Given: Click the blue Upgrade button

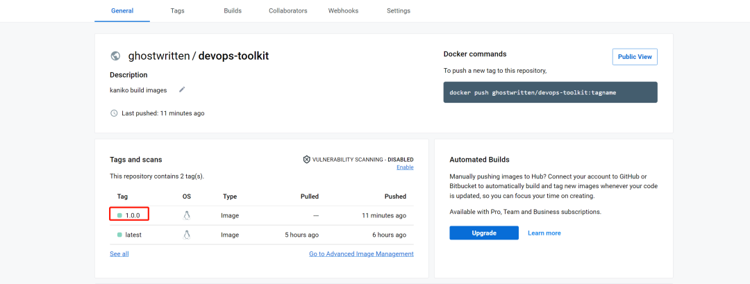Looking at the screenshot, I should 484,233.
